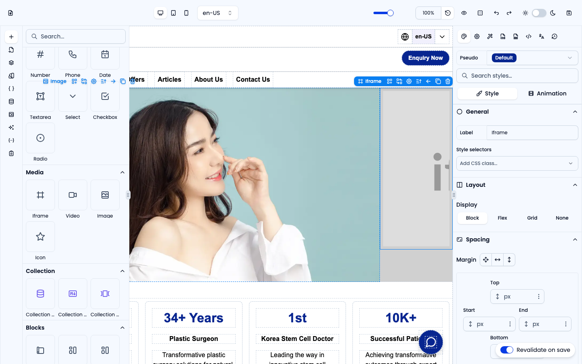Collapse the Media section
The height and width of the screenshot is (364, 582).
pos(122,172)
